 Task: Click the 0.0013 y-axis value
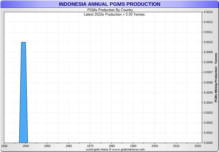208,12
